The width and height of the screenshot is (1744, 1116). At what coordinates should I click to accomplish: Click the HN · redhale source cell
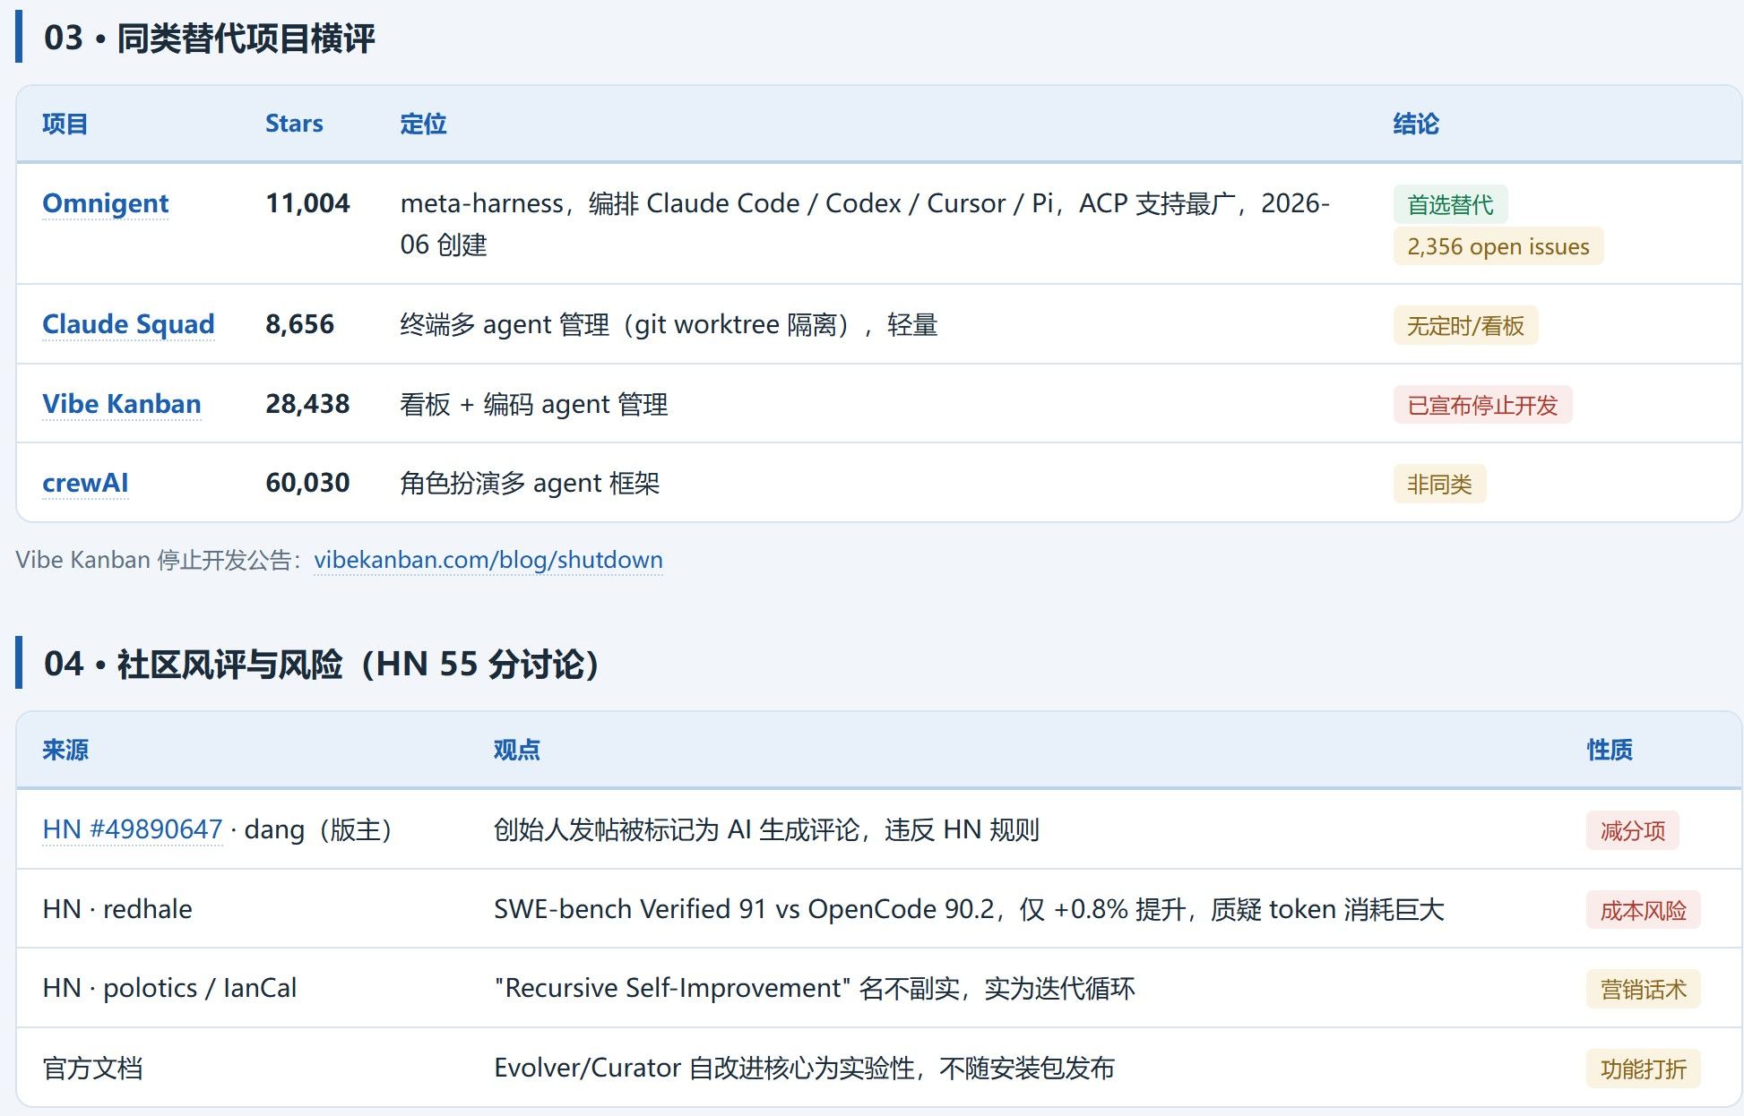click(x=117, y=909)
